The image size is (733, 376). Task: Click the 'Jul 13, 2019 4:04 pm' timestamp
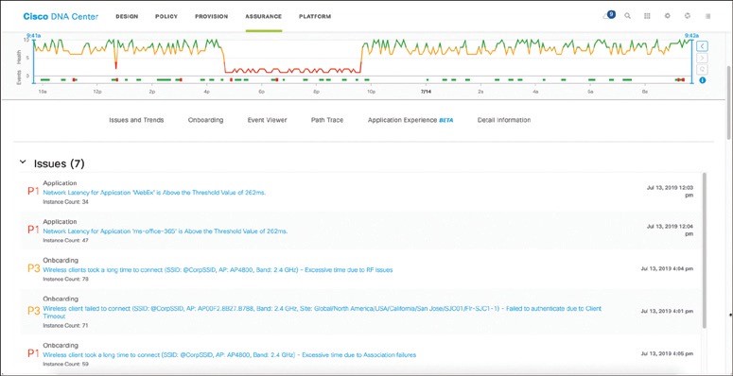click(x=667, y=268)
